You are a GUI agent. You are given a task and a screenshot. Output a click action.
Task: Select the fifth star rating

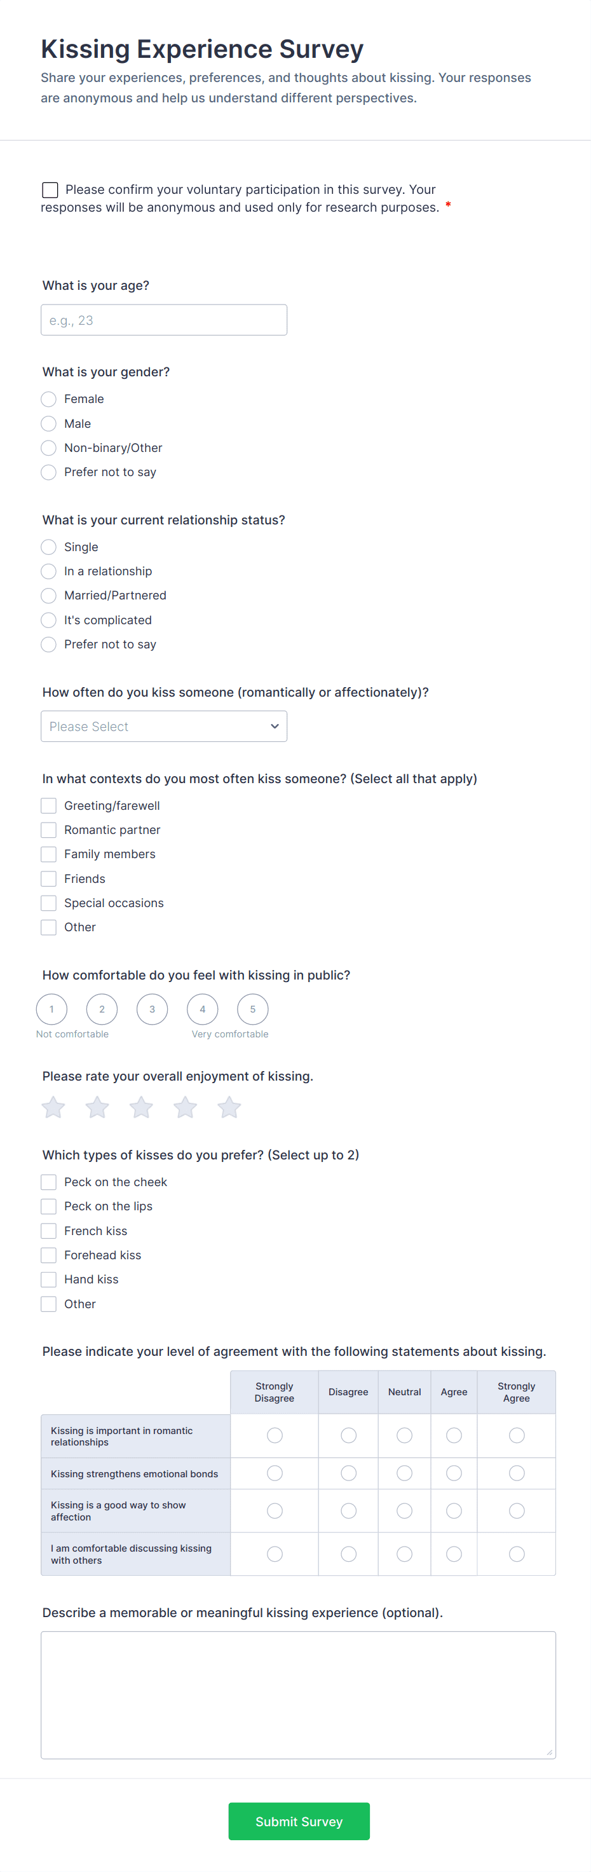tap(229, 1107)
